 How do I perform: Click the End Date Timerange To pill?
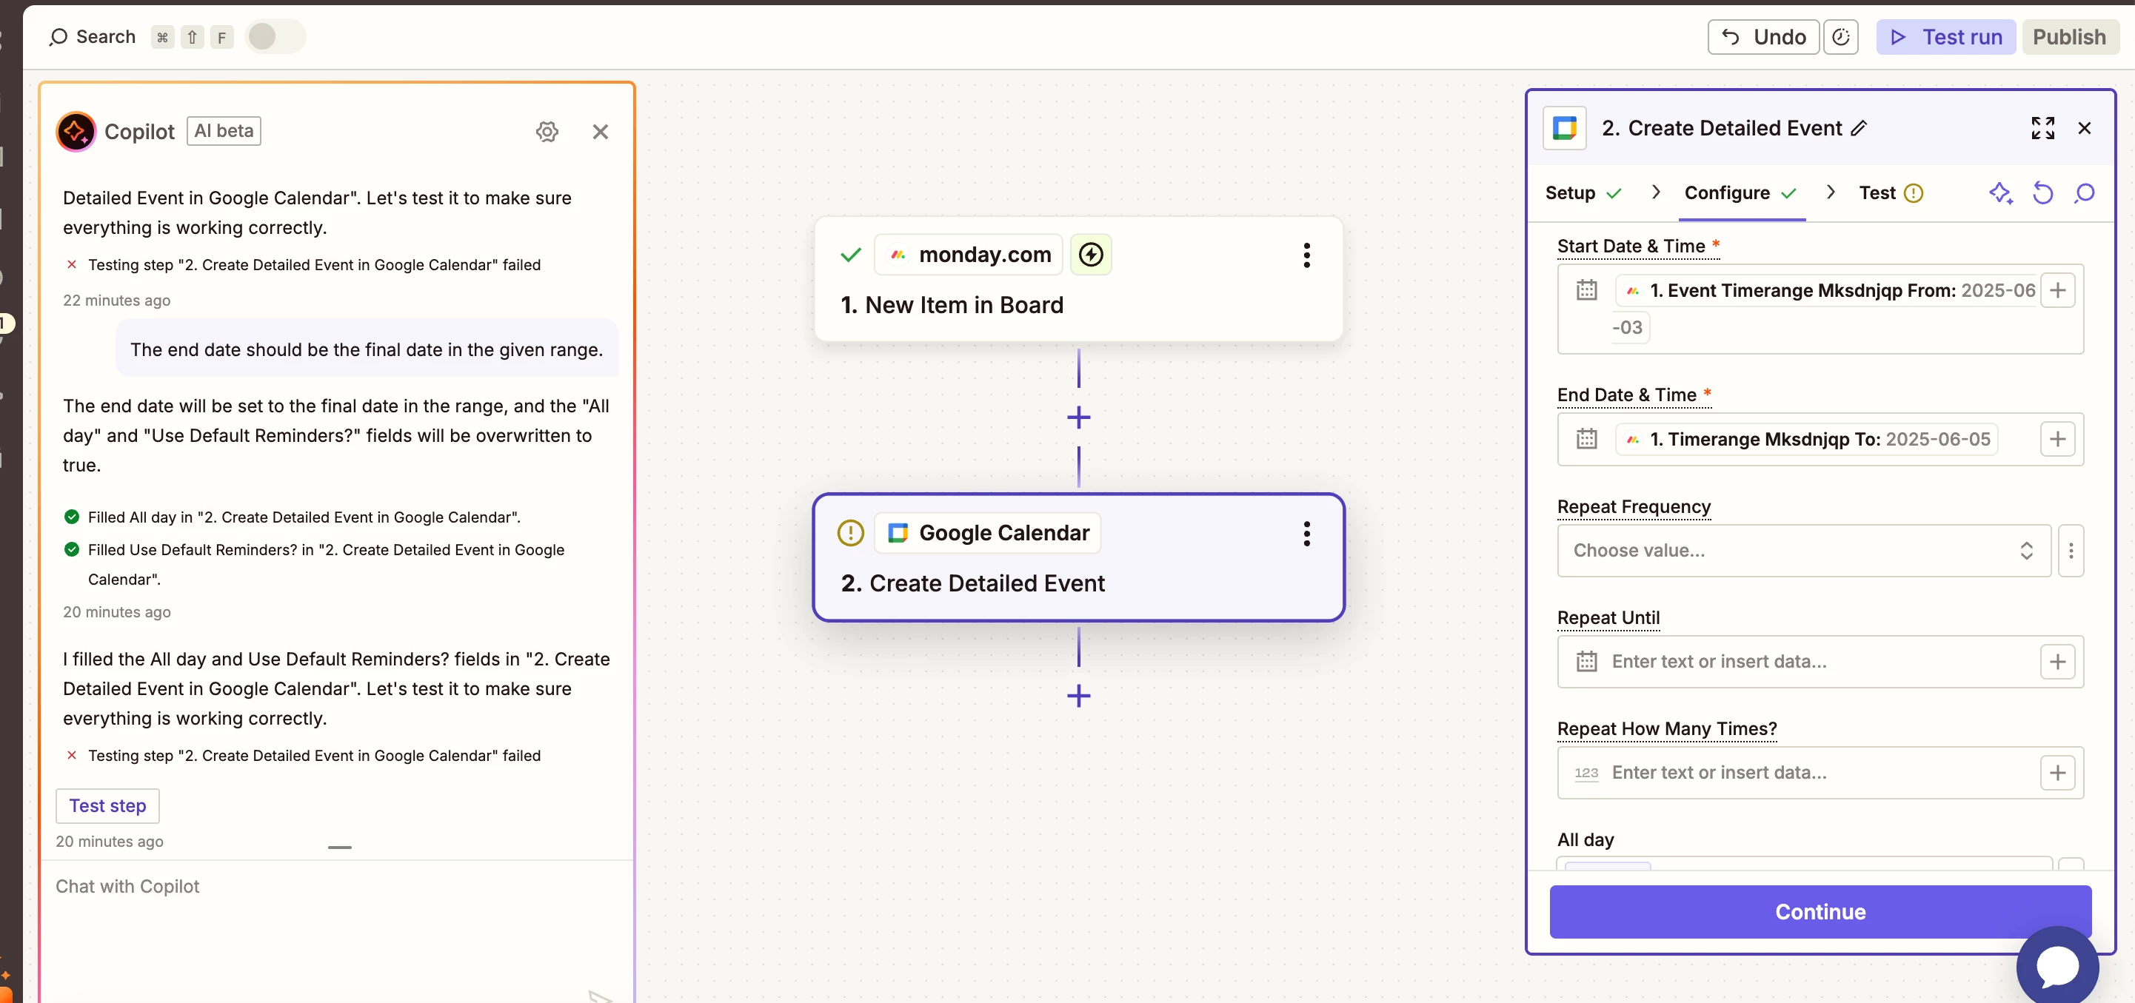tap(1807, 439)
